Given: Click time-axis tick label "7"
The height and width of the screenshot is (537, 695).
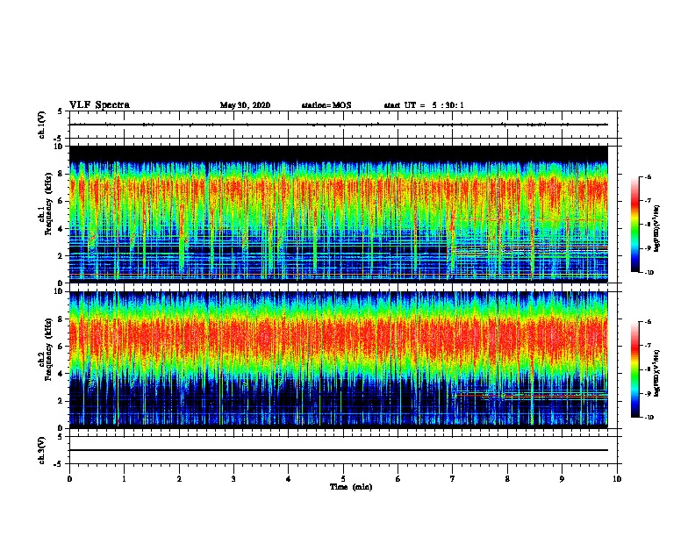Looking at the screenshot, I should point(453,479).
